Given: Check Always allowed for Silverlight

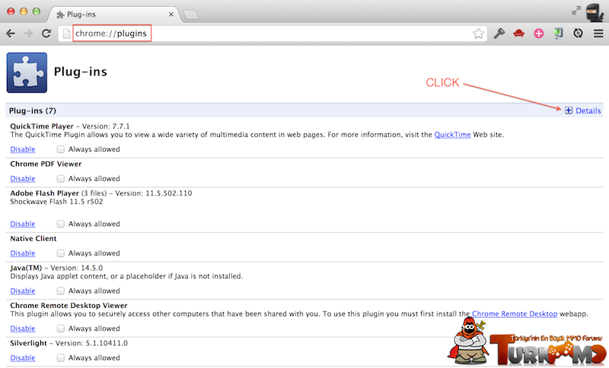Looking at the screenshot, I should point(61,358).
